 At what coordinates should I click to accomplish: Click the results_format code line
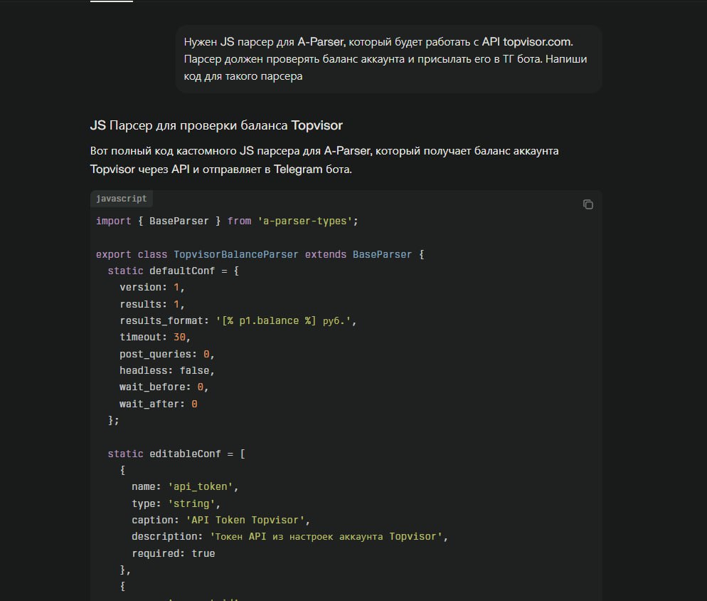coord(238,320)
